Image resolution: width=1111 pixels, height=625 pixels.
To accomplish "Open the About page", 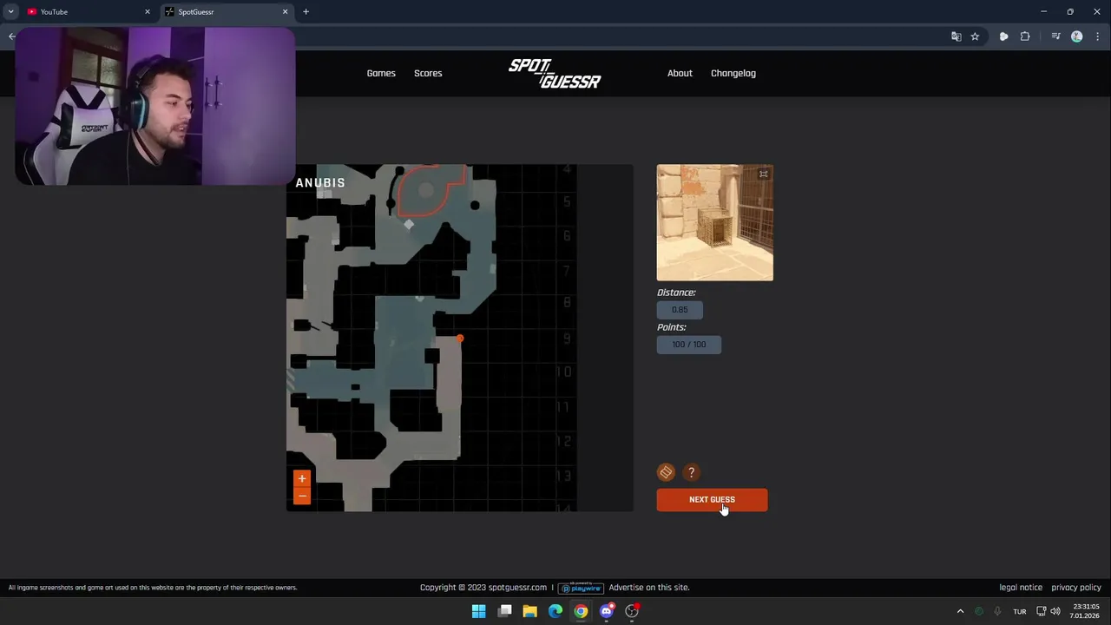I will pos(680,73).
